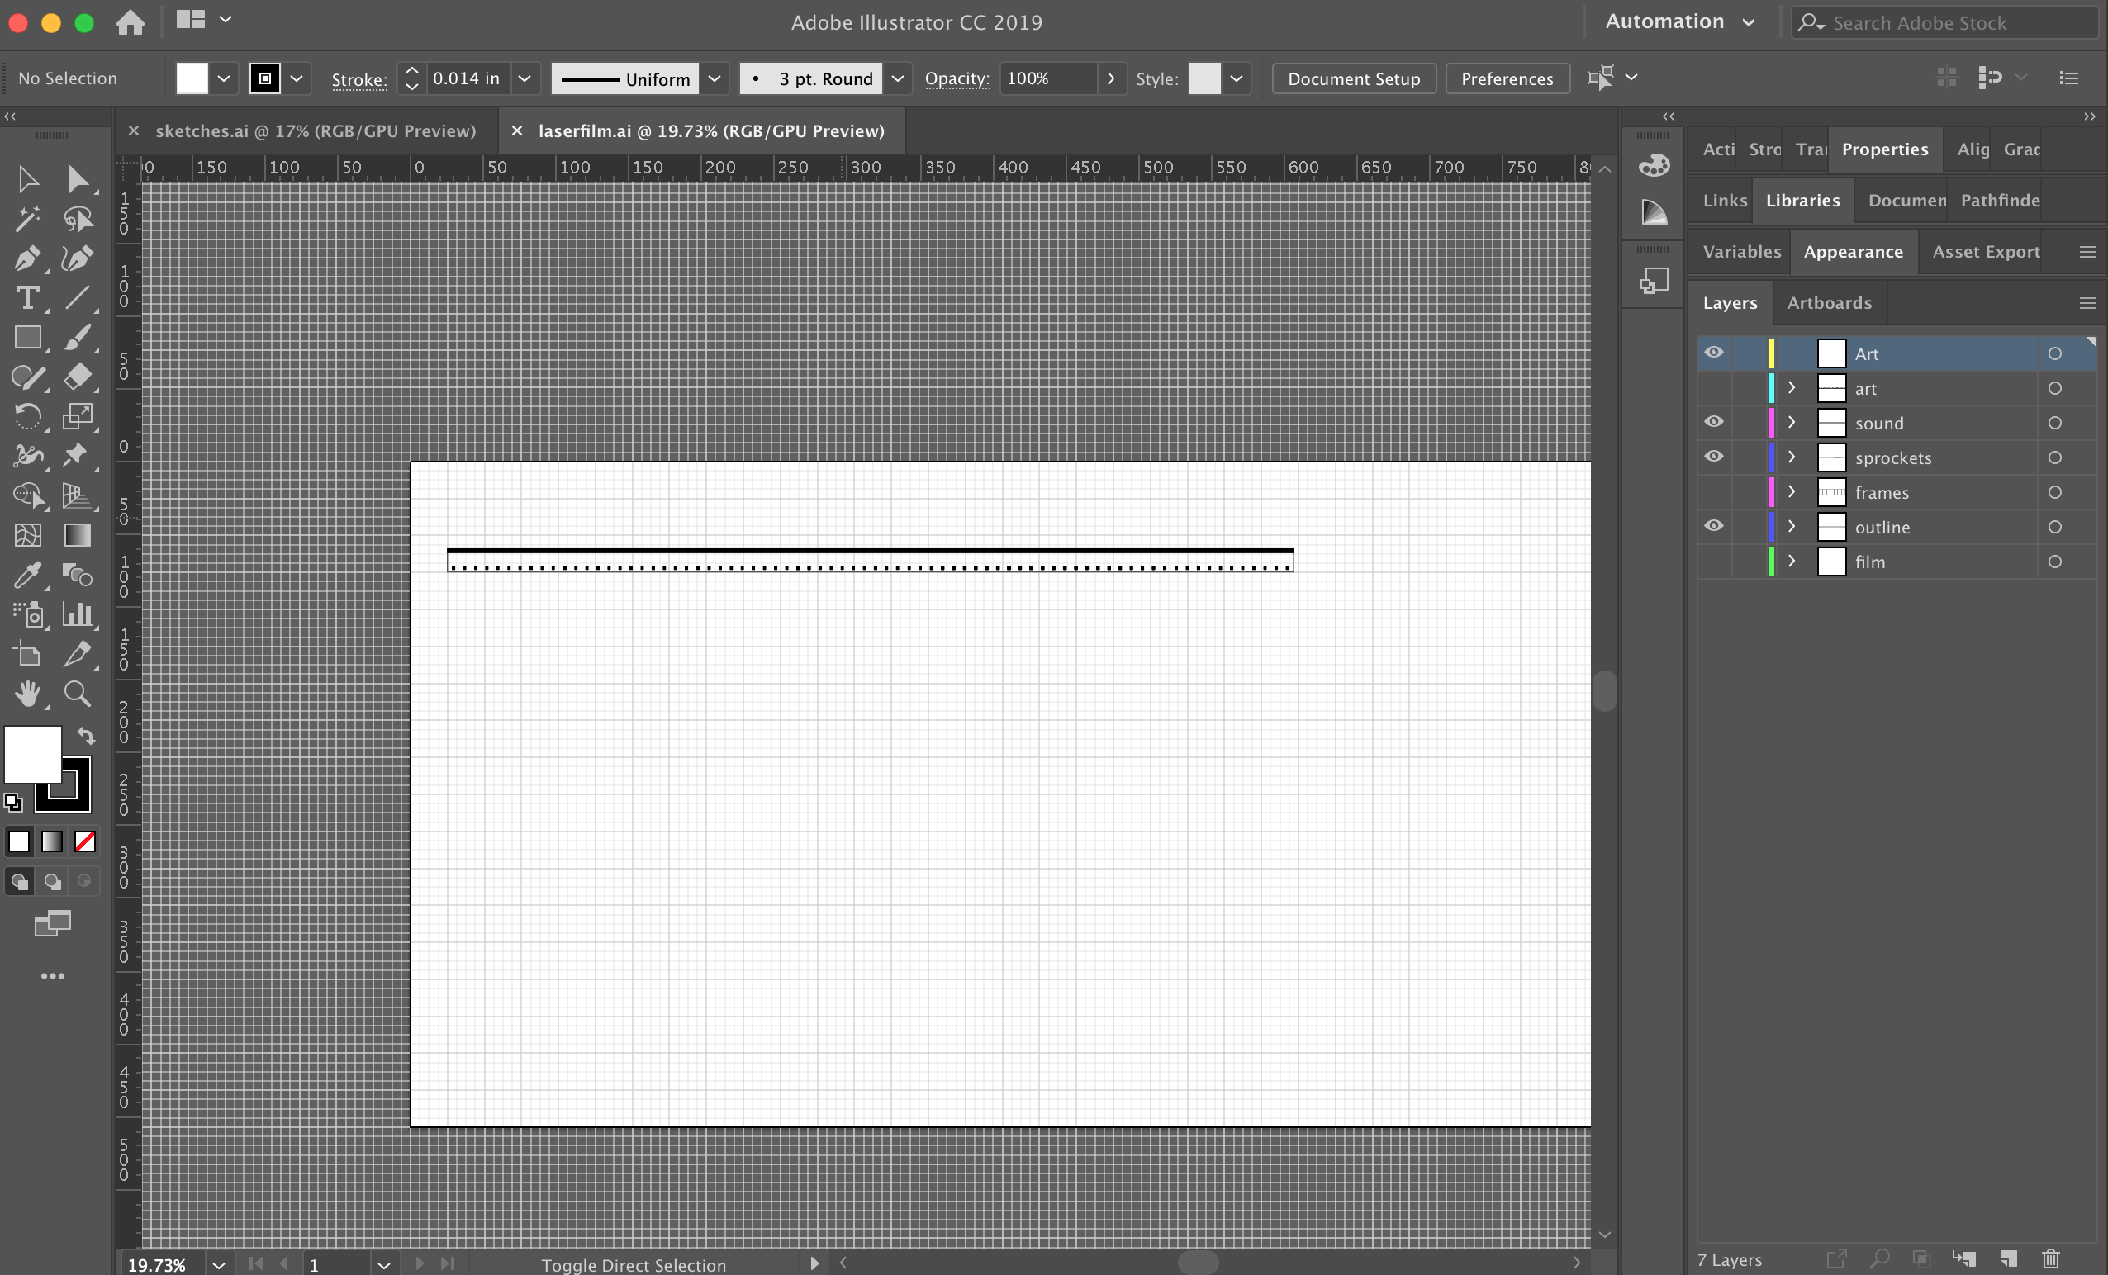Open the Stroke panel link
Image resolution: width=2108 pixels, height=1275 pixels.
click(358, 79)
